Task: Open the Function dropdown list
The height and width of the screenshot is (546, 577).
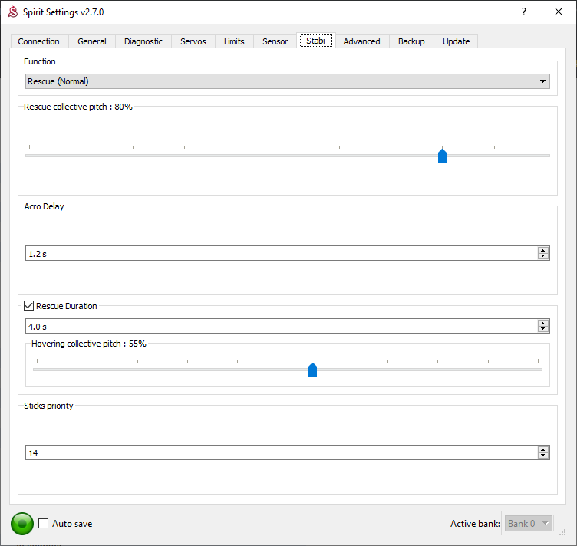Action: point(542,81)
